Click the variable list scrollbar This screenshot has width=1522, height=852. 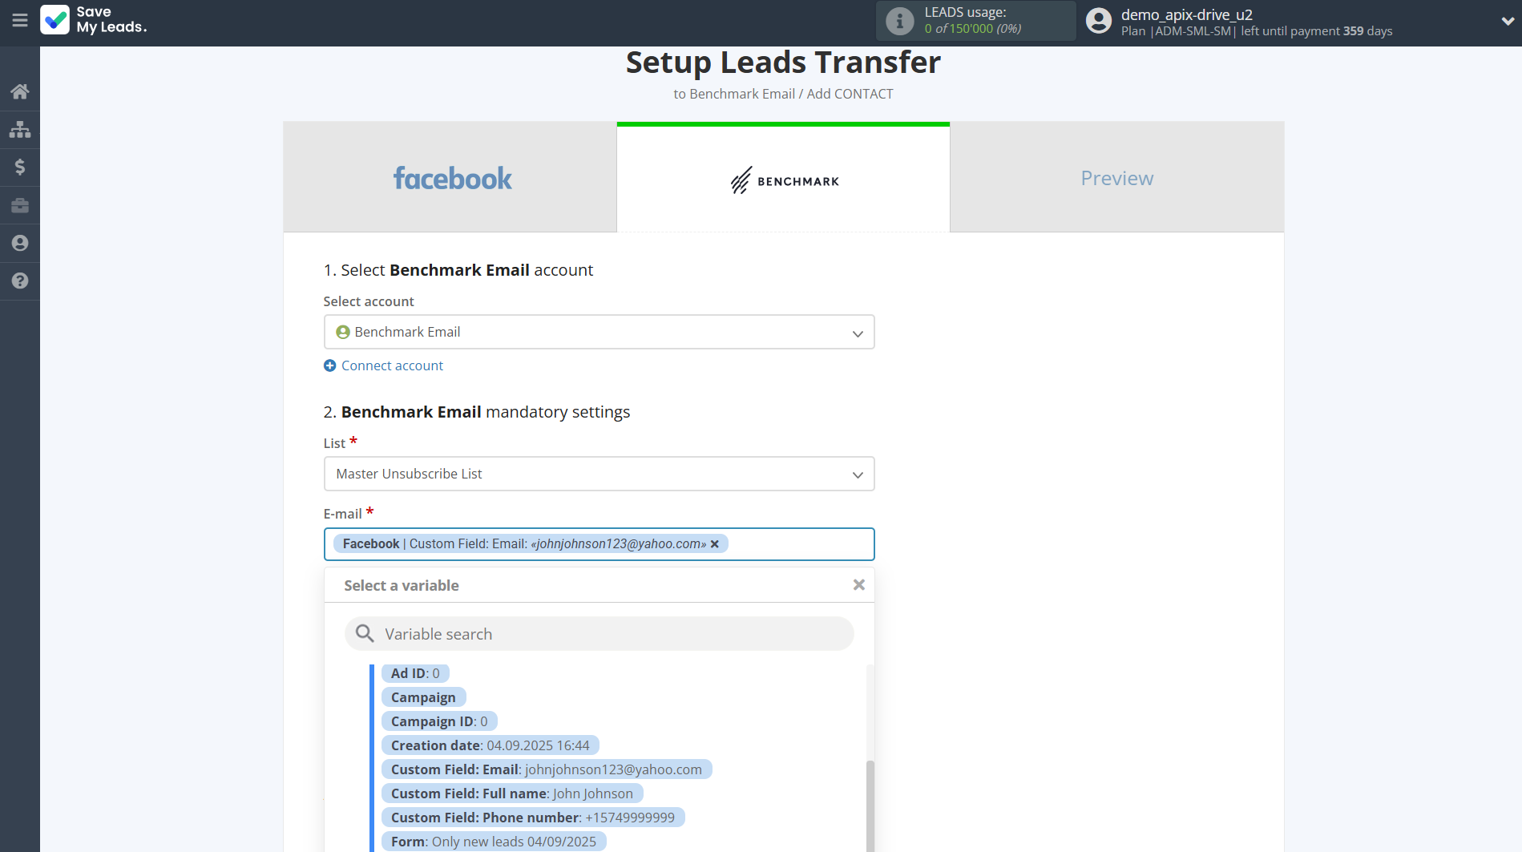pos(870,802)
